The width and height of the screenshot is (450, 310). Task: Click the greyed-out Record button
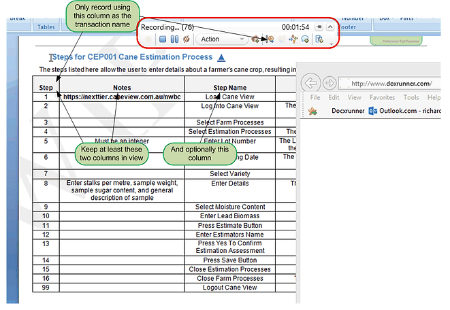coord(148,39)
